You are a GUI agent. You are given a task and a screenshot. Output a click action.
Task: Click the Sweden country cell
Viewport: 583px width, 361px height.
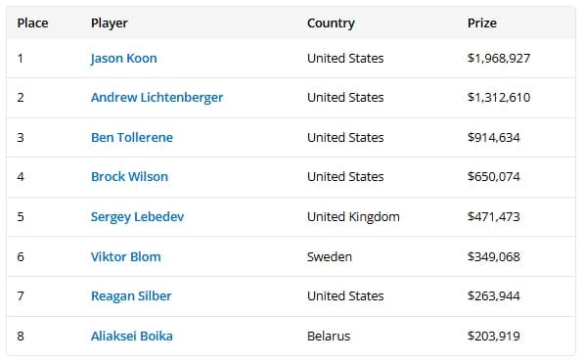pos(330,257)
